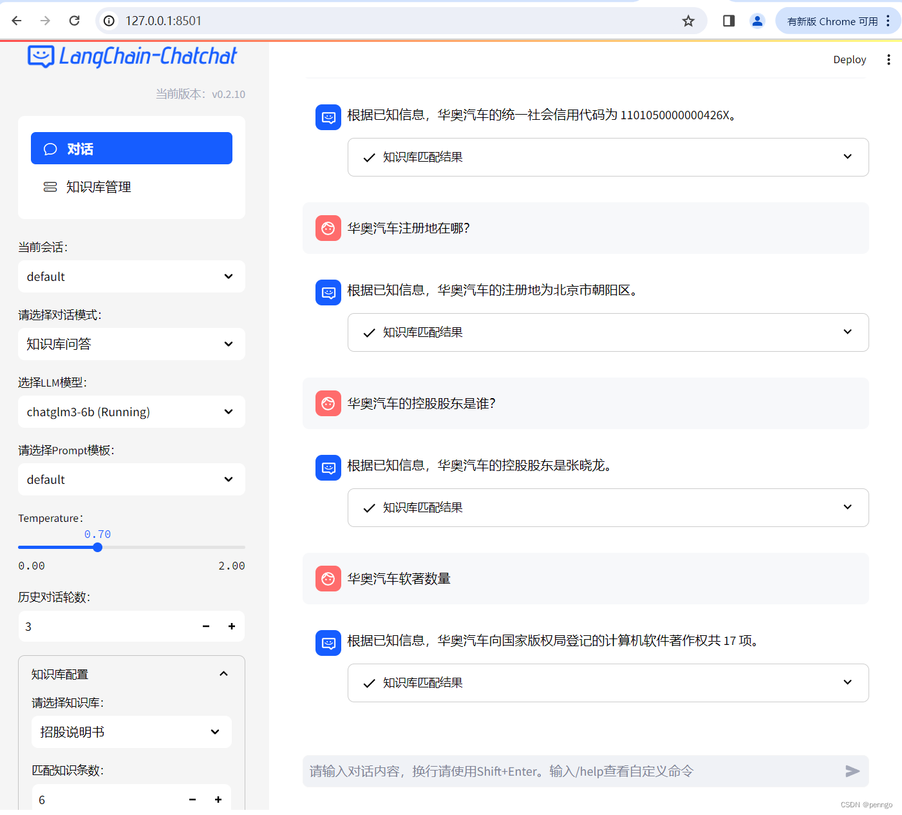Click the LangChain-Chatchat logo
Viewport: 902px width, 815px height.
132,57
